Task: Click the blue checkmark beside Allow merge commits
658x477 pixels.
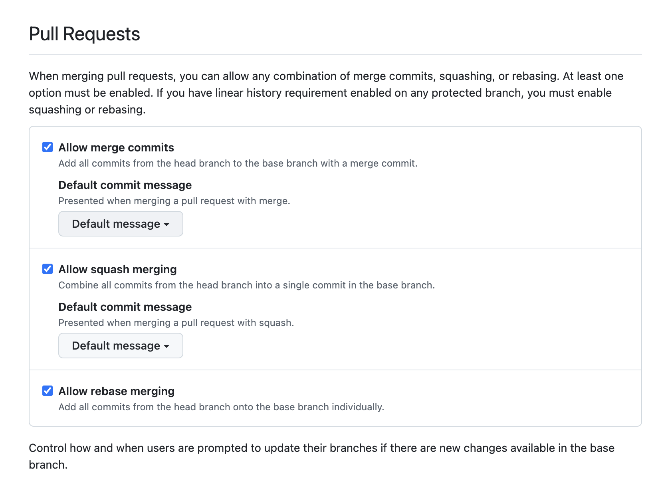Action: tap(48, 147)
